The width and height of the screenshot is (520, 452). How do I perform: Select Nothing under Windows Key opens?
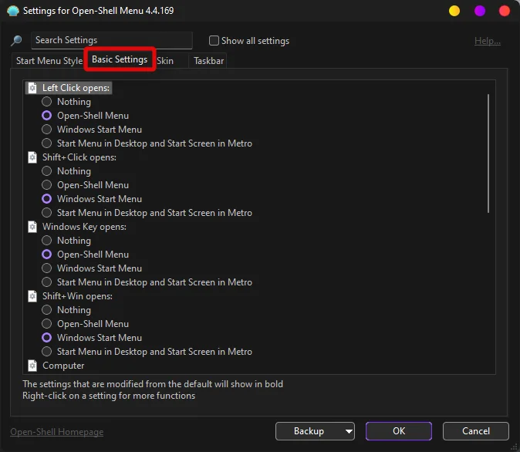(x=47, y=241)
